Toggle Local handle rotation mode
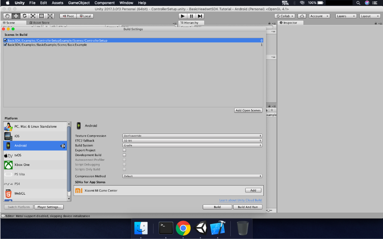Image resolution: width=383 pixels, height=239 pixels. coord(85,16)
